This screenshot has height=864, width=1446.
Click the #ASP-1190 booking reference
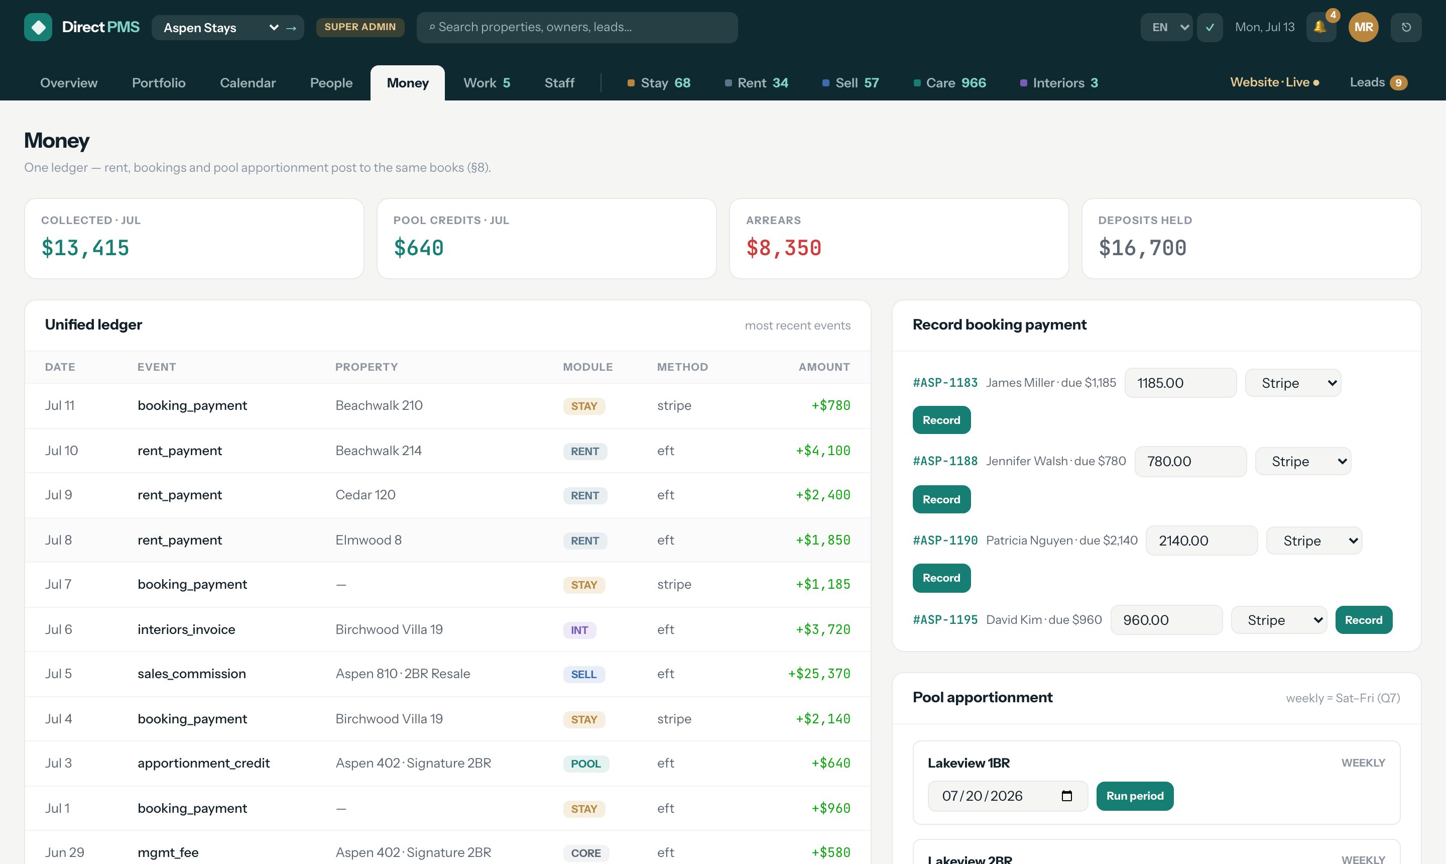pos(945,541)
